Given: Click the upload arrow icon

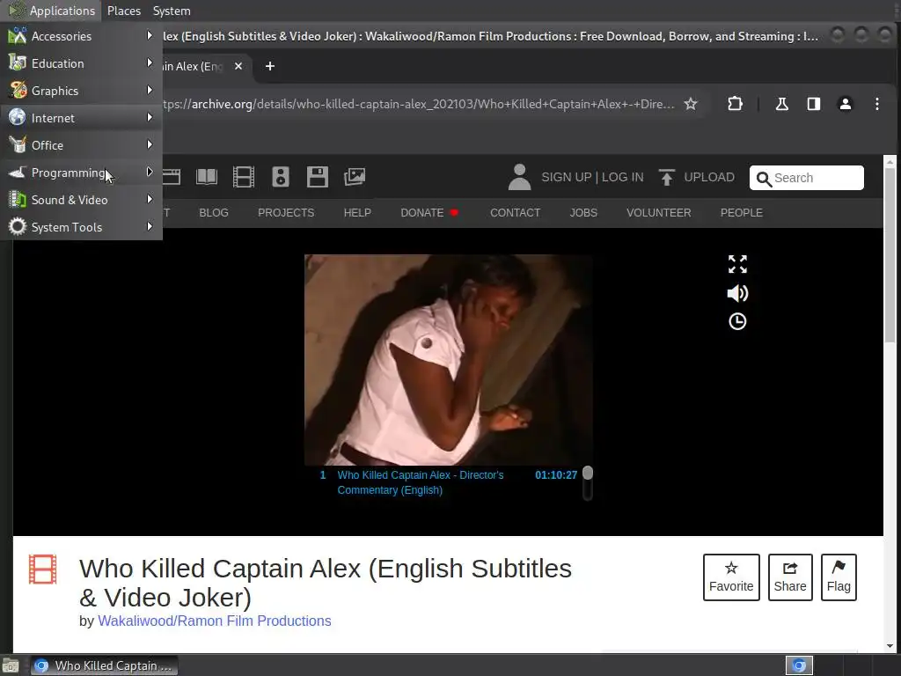Looking at the screenshot, I should coord(667,177).
